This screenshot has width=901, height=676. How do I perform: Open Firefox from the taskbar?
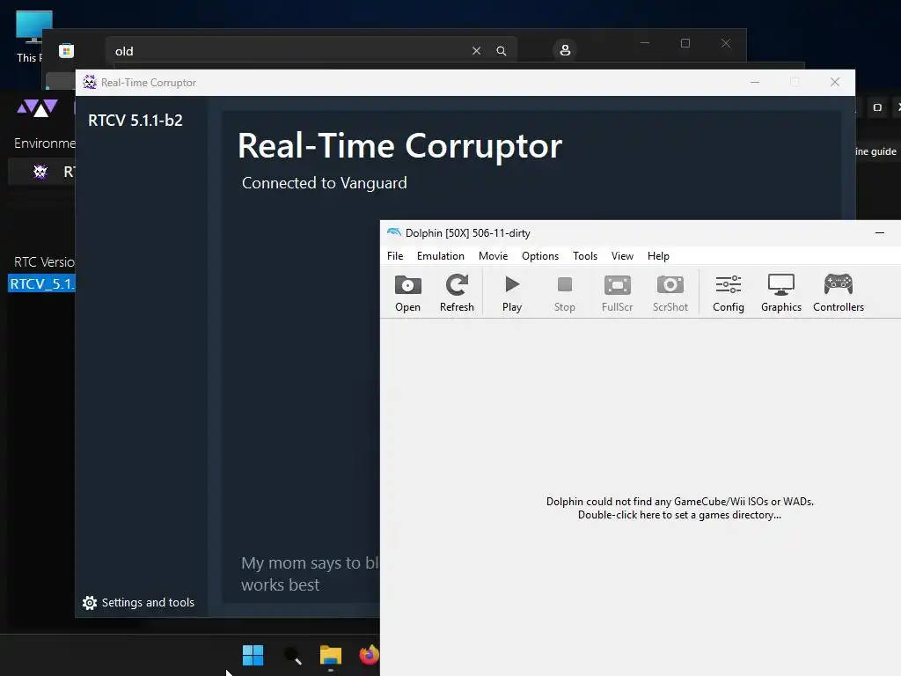coord(369,655)
